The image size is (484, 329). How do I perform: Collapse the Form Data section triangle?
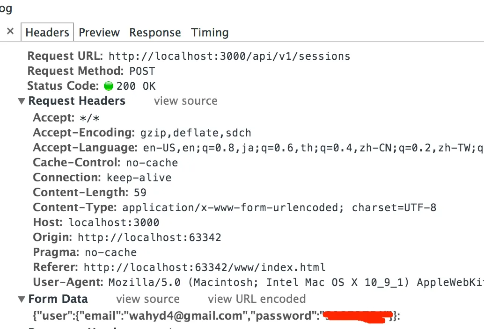(x=22, y=299)
